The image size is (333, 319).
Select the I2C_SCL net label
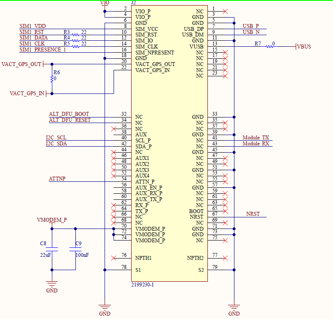pyautogui.click(x=56, y=138)
